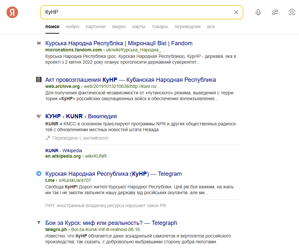Click the Wikipedia W favicon
The width and height of the screenshot is (299, 252).
(x=39, y=116)
